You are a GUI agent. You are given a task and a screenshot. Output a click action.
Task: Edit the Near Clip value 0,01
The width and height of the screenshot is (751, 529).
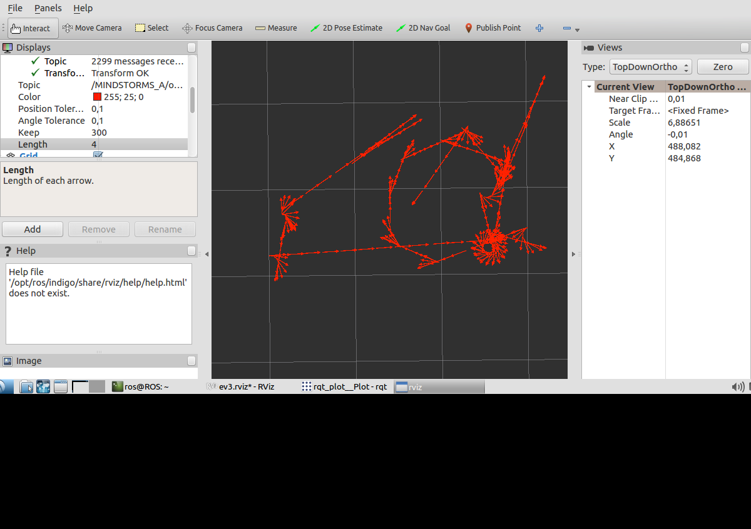pyautogui.click(x=677, y=99)
